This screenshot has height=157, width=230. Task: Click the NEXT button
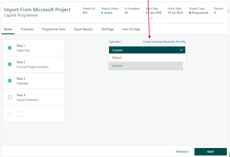pos(210,152)
